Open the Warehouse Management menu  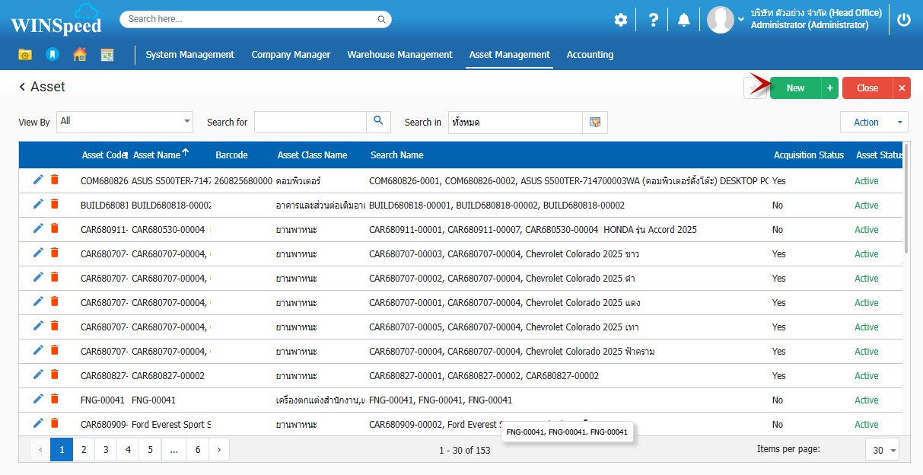point(399,55)
